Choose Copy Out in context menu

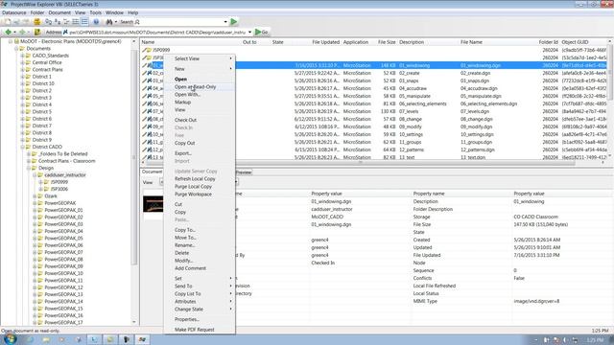(200, 143)
